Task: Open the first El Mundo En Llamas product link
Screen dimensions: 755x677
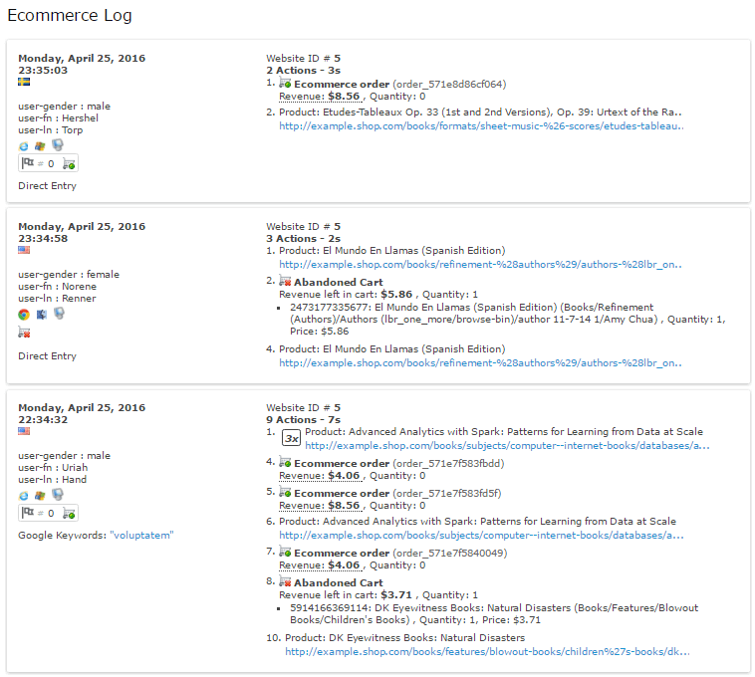Action: (x=482, y=264)
